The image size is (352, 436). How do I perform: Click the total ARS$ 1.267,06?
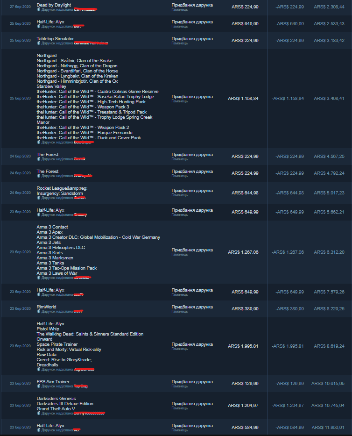243,252
